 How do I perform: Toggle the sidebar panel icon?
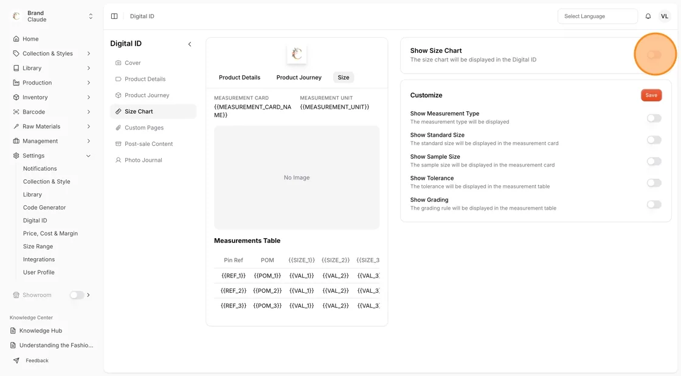[114, 16]
